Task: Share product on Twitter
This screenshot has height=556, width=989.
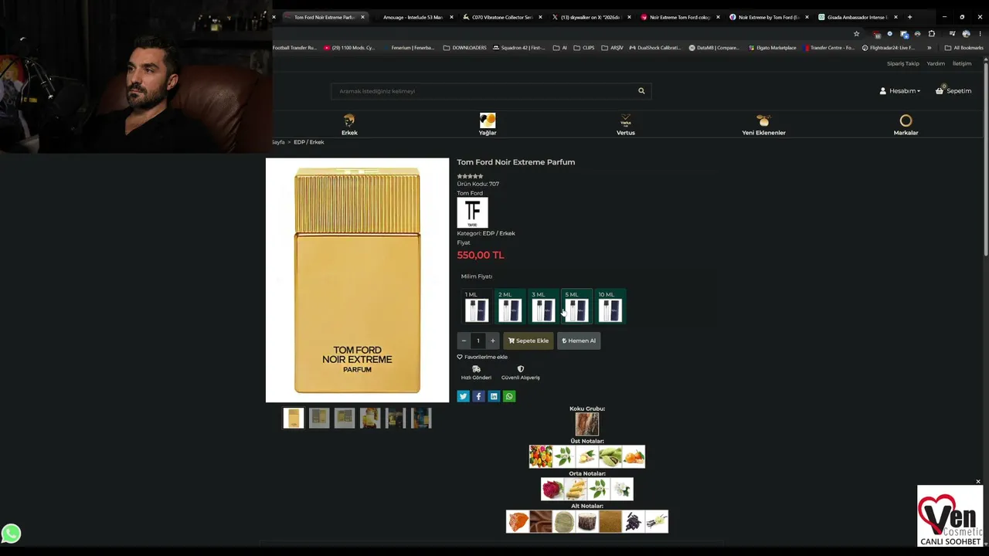Action: point(463,396)
